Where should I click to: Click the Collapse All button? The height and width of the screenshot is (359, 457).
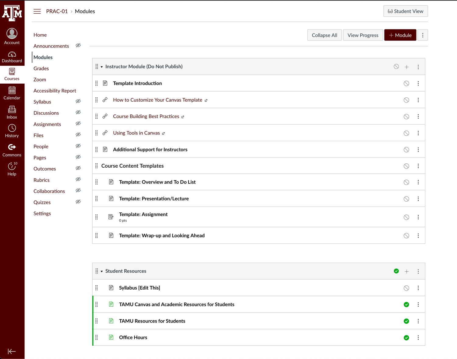(324, 35)
